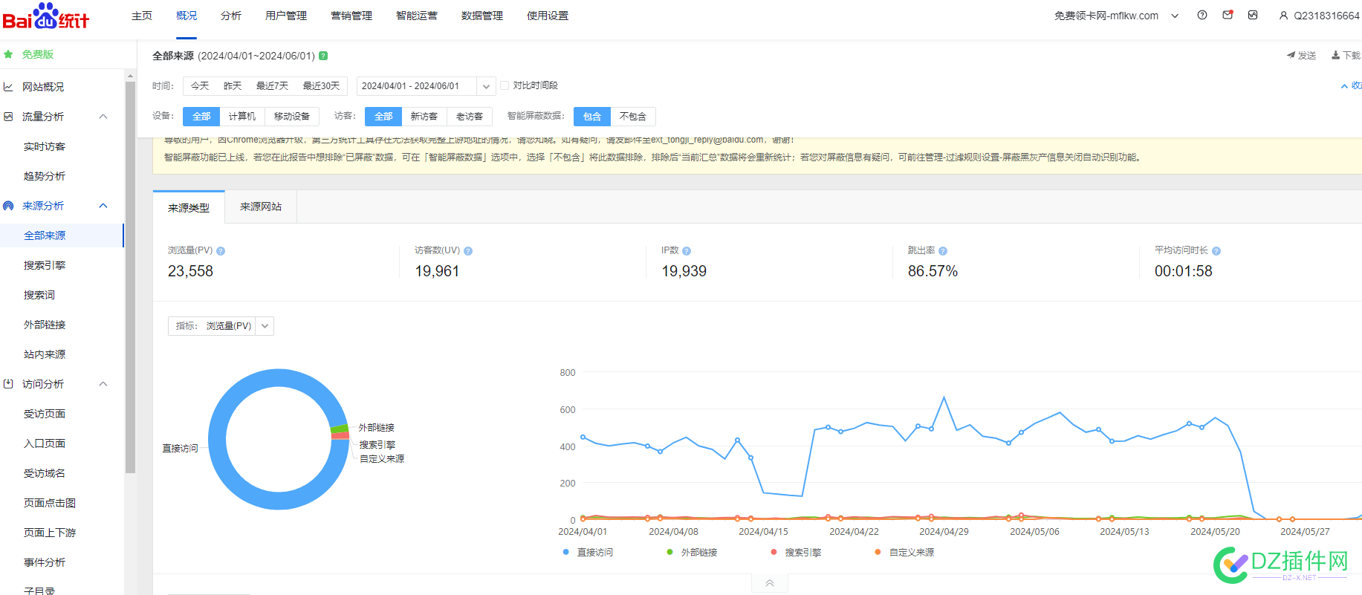
Task: Set visitor filter to 老访客
Action: coord(470,117)
